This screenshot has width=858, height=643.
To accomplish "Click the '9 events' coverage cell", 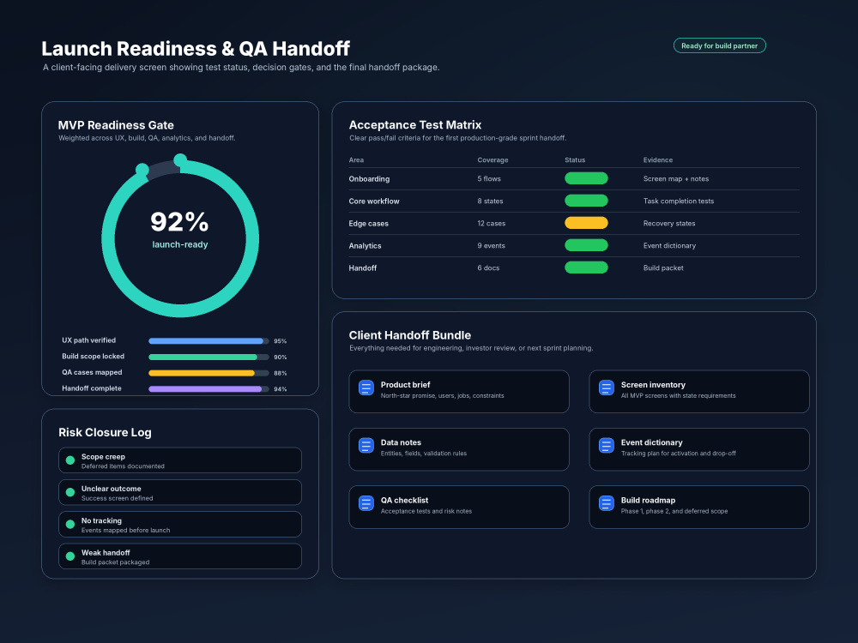I will coord(491,246).
